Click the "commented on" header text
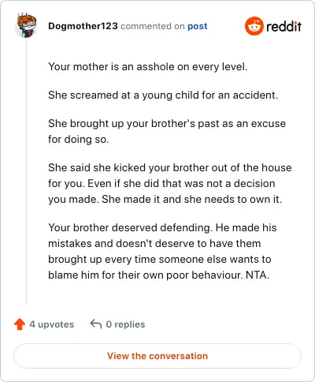Viewport: 315px width, 382px height. click(153, 26)
